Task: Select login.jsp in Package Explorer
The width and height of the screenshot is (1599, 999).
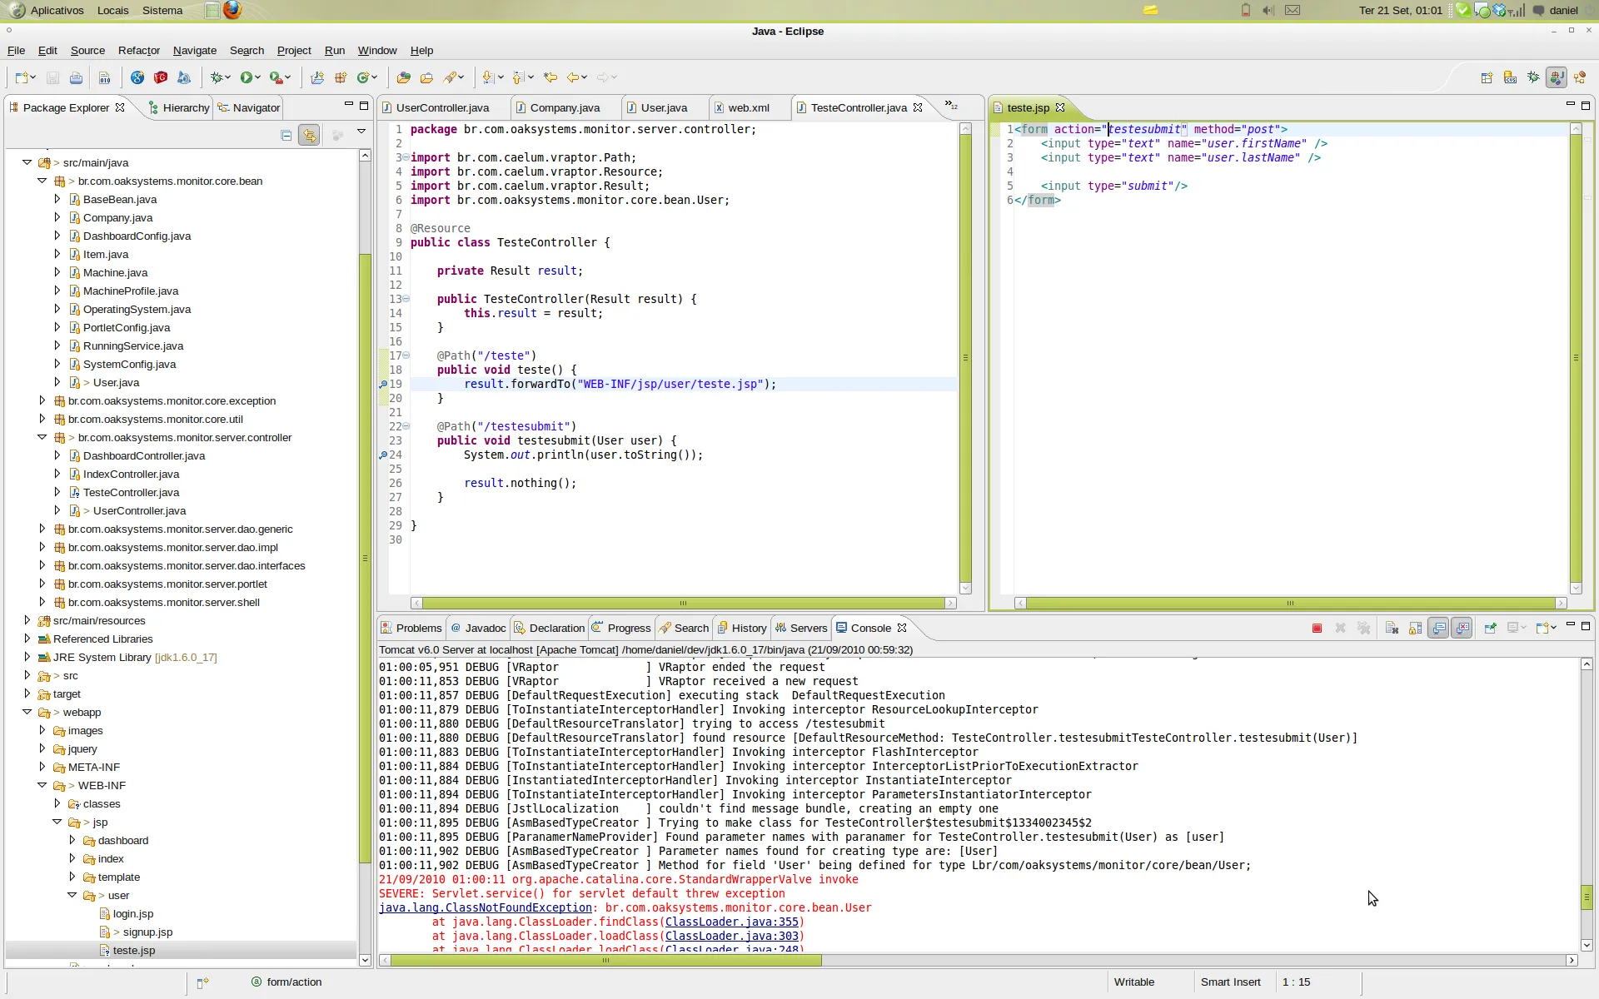Action: 133,913
